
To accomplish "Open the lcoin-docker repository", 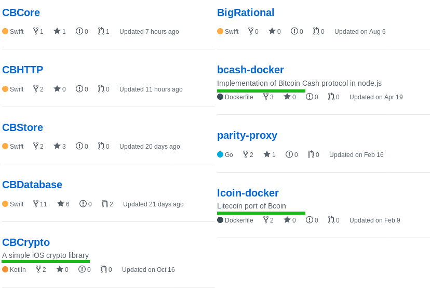I will coord(248,193).
